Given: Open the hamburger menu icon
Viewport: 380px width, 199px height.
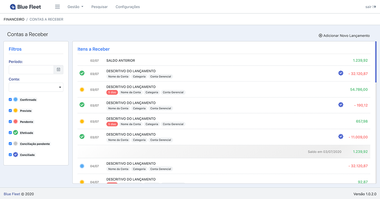Looking at the screenshot, I should click(x=57, y=7).
